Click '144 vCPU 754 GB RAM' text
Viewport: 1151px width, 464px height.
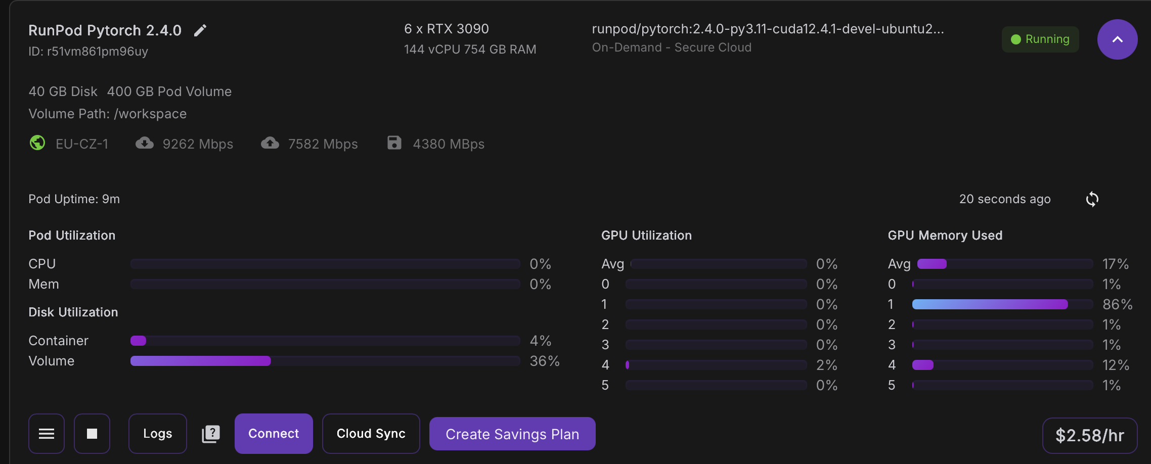point(470,50)
